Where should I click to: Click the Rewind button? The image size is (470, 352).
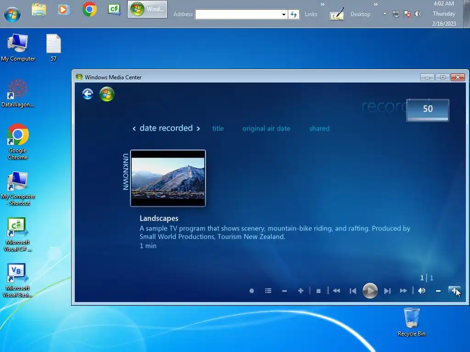click(x=336, y=291)
